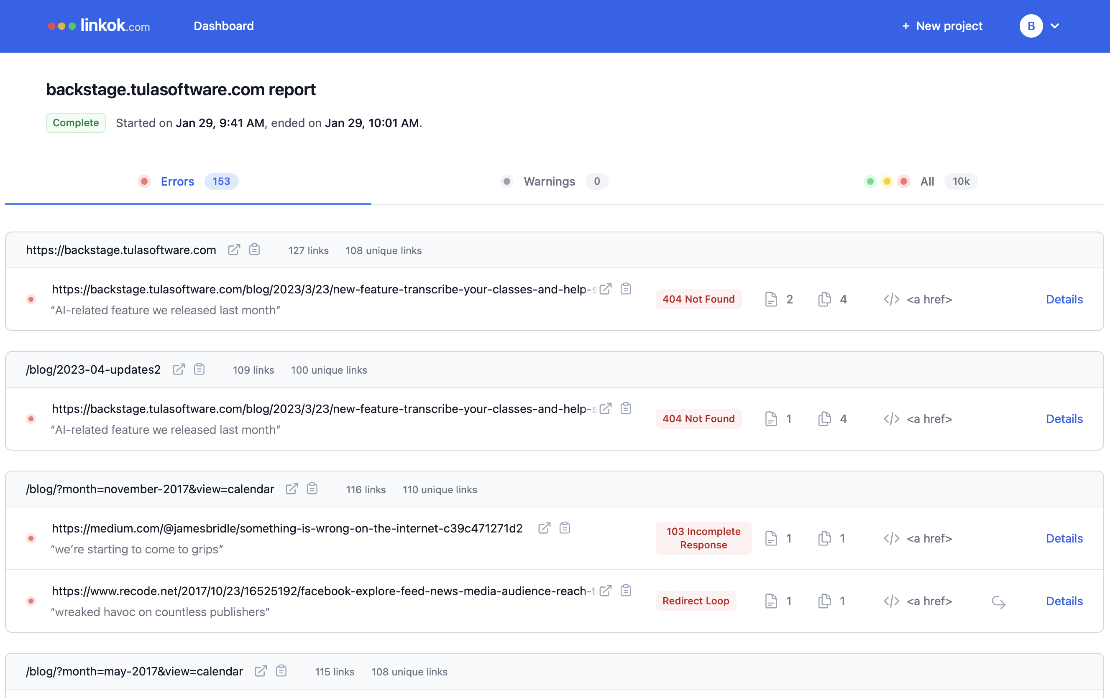This screenshot has height=698, width=1110.
Task: Click the code icon beside medium.com row
Action: pos(891,538)
